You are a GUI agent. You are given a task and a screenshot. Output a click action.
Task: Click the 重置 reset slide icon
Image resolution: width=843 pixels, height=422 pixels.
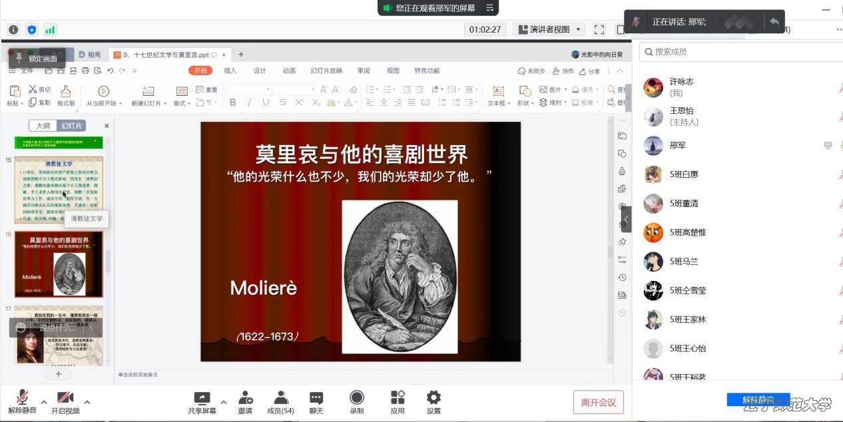[x=207, y=89]
